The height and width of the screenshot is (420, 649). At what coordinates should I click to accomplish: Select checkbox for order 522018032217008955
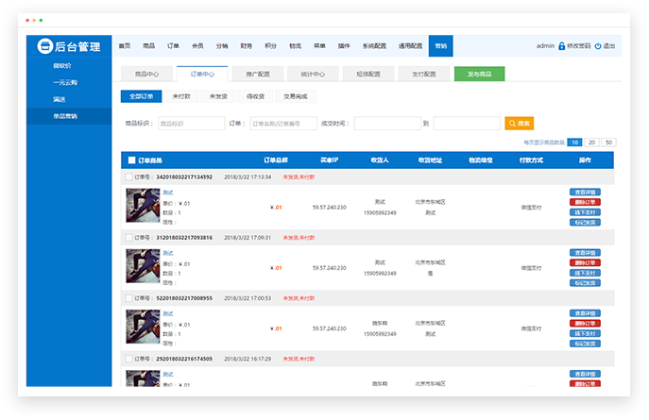coord(129,297)
